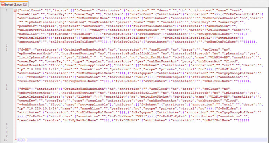
Task: Click the "ingress" value of pcEnfDir
Action: click(47, 26)
